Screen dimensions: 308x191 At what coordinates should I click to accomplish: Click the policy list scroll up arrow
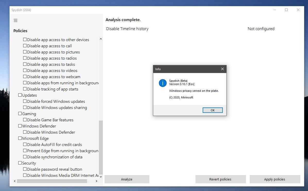point(101,39)
